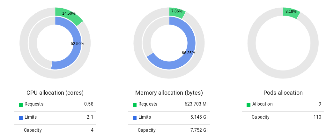Click the CPU Limits value 2.1

pos(90,117)
